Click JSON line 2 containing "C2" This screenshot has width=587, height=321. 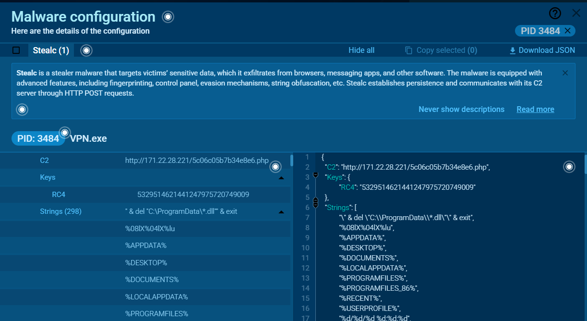coord(407,167)
